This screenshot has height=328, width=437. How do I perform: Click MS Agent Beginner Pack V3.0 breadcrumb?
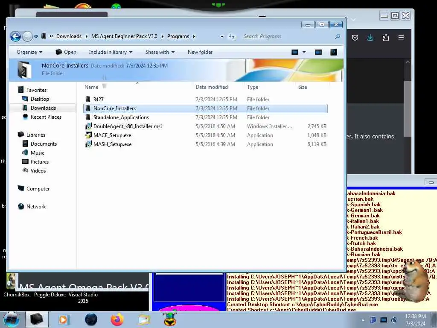[x=124, y=36]
